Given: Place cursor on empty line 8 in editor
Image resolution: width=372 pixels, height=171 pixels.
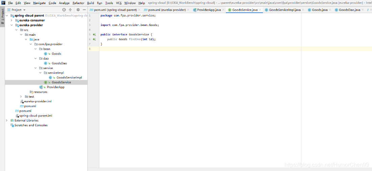Looking at the screenshot, I should [236, 49].
